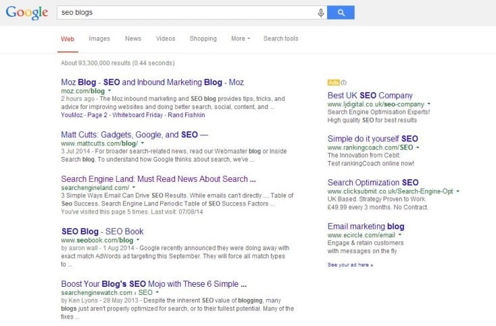
Task: Click the blue magnifier search button
Action: click(x=341, y=12)
